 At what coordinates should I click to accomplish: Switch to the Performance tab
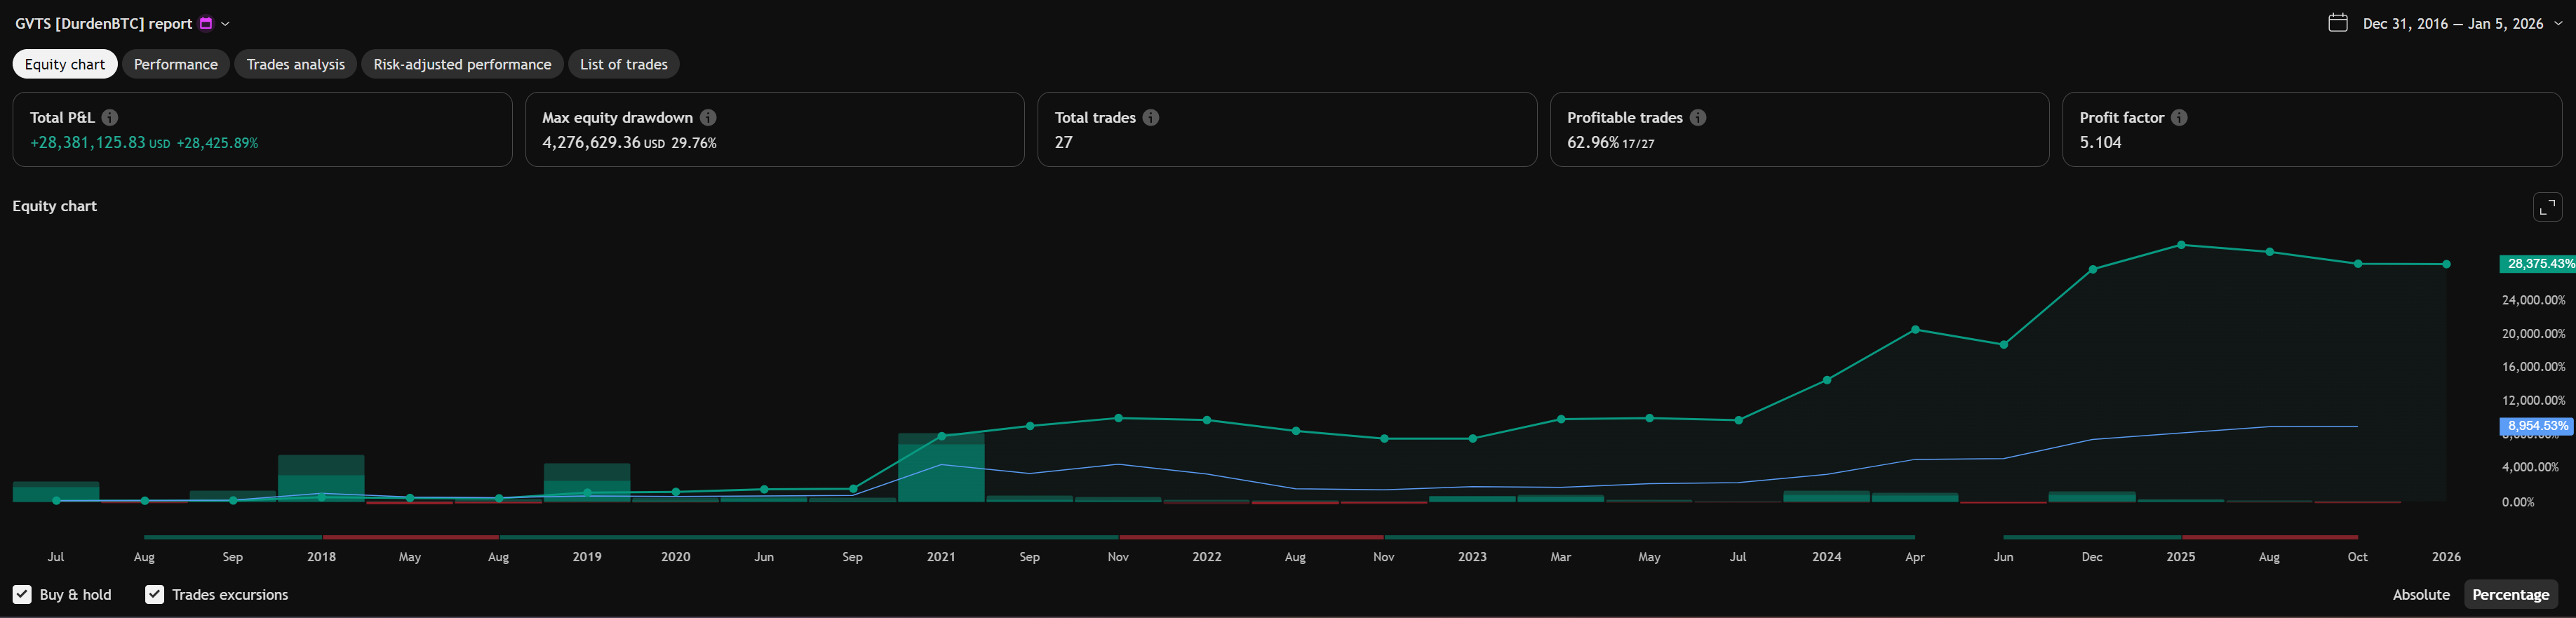176,64
